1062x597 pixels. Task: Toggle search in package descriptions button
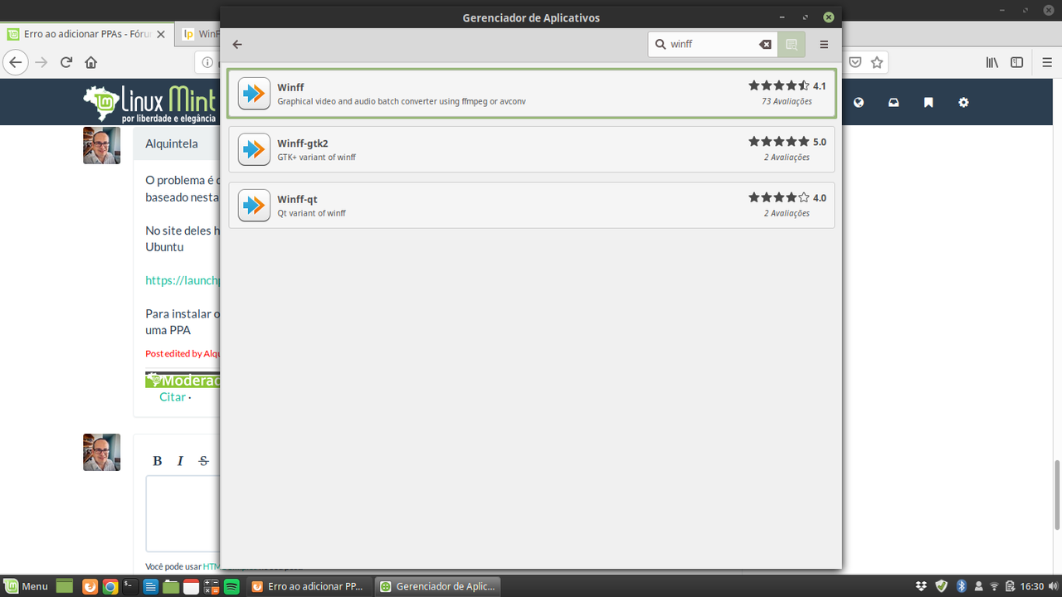click(792, 45)
